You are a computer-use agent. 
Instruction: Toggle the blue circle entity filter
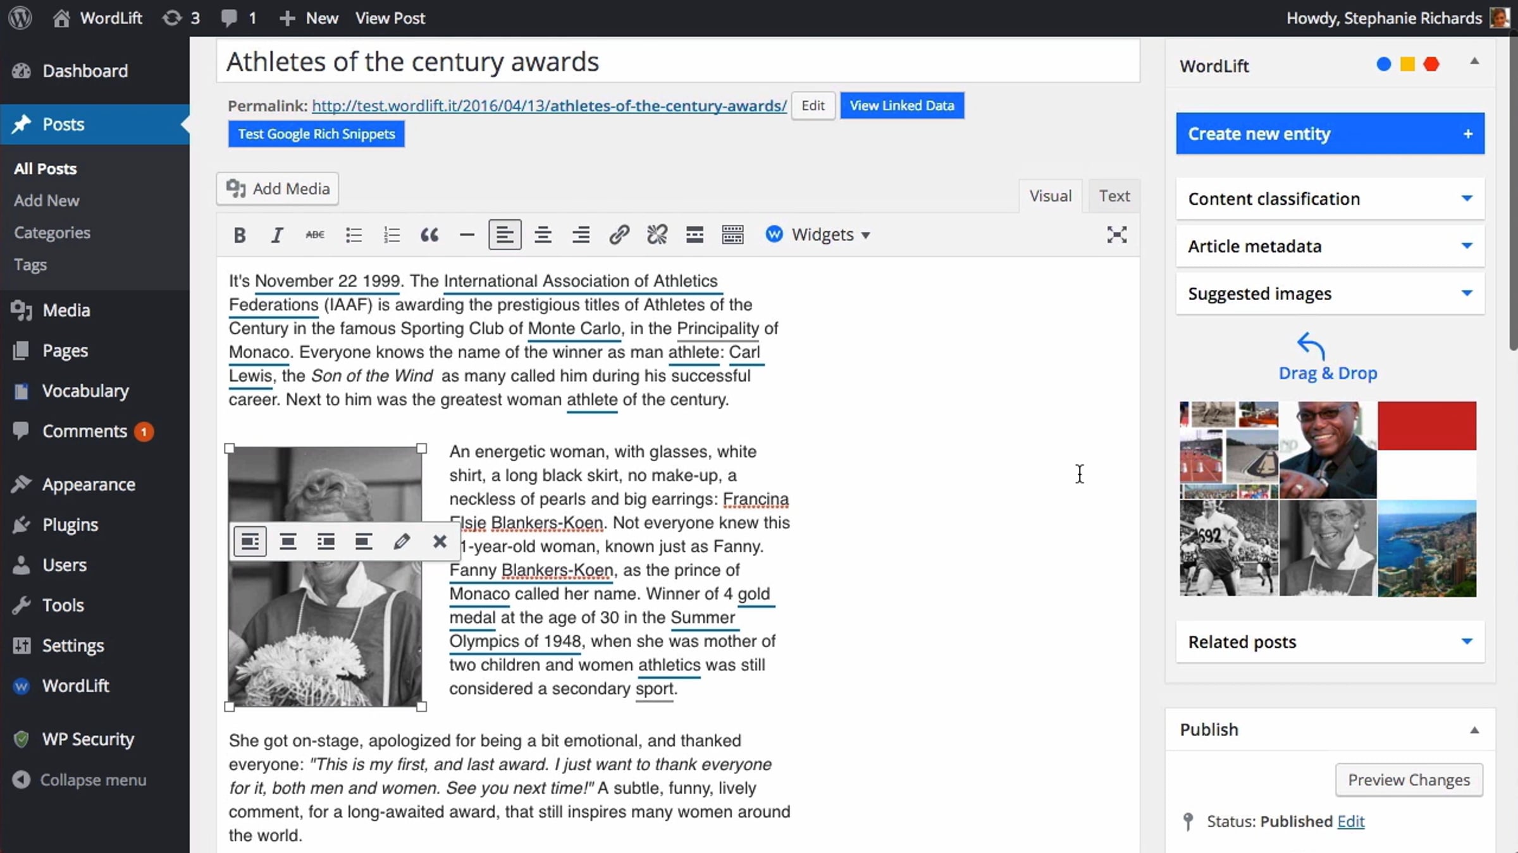click(x=1383, y=64)
